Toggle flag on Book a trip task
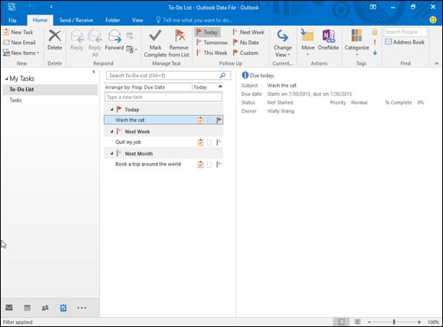 pyautogui.click(x=218, y=164)
